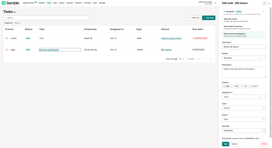This screenshot has width=272, height=148.
Task: Set priority to High
Action: [226, 86]
